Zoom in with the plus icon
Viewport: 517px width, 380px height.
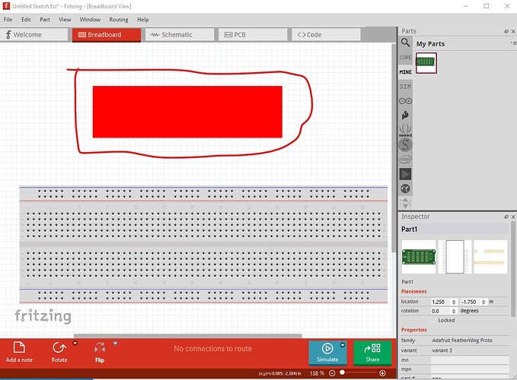382,373
